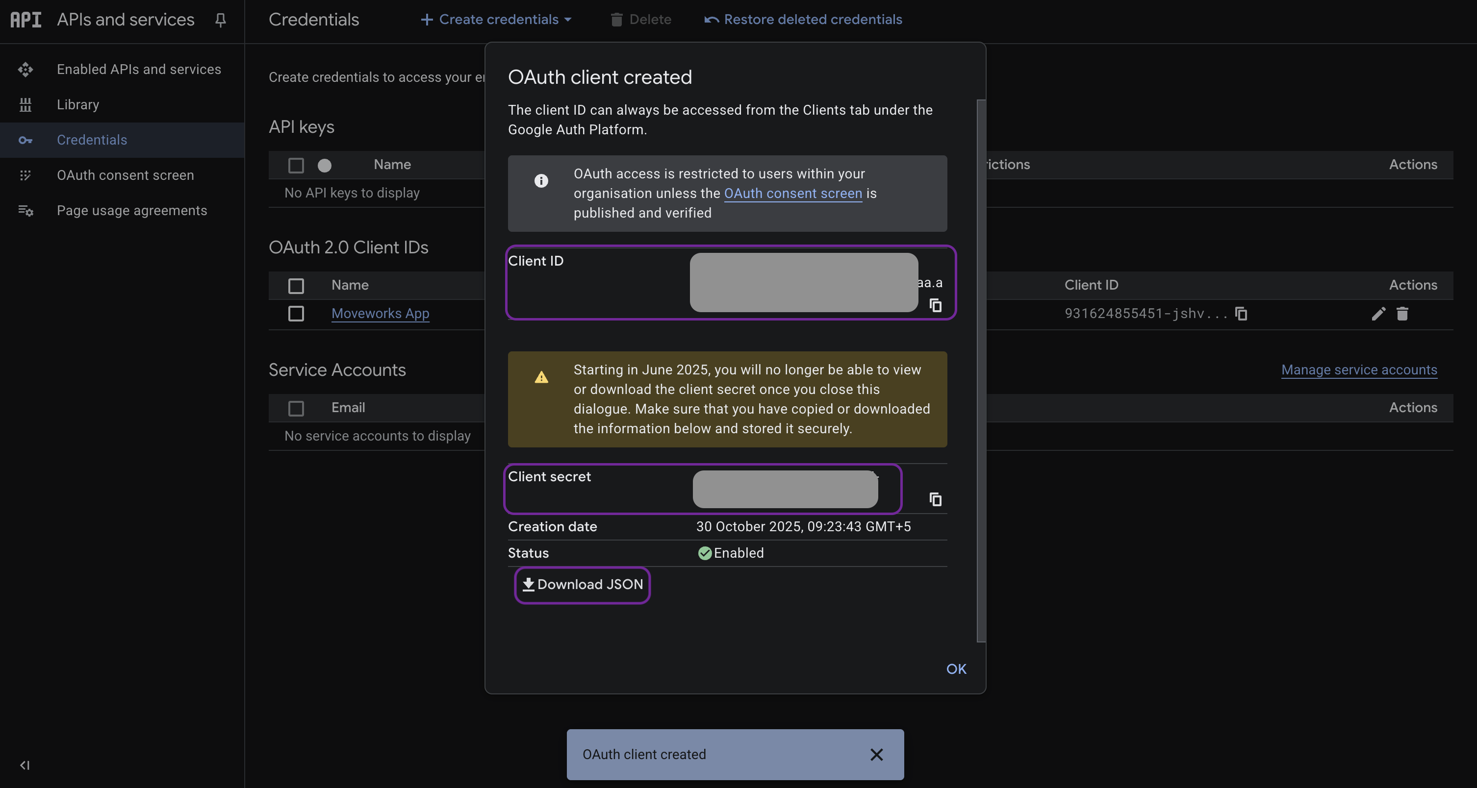Copy the Client secret value
The height and width of the screenshot is (788, 1477).
coord(935,500)
